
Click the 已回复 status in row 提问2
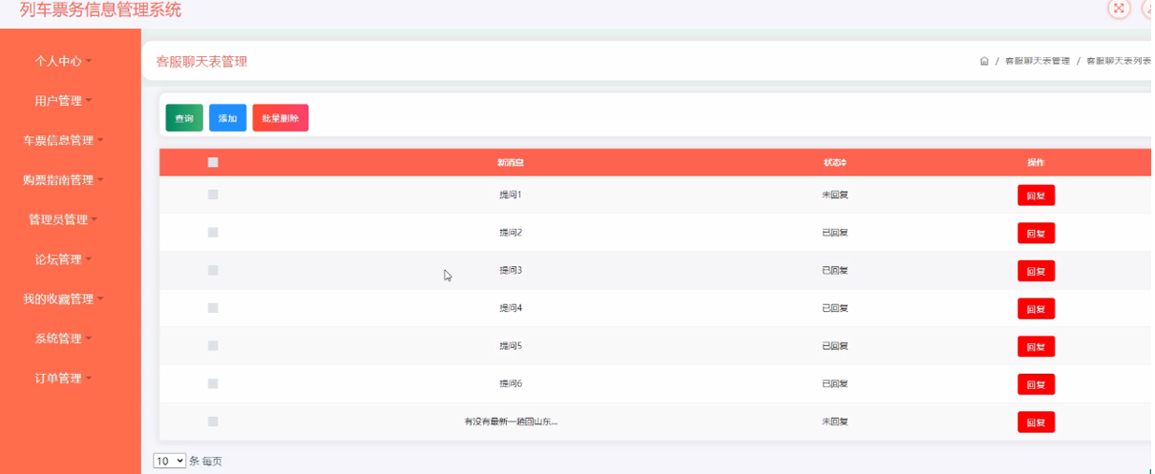(x=835, y=233)
